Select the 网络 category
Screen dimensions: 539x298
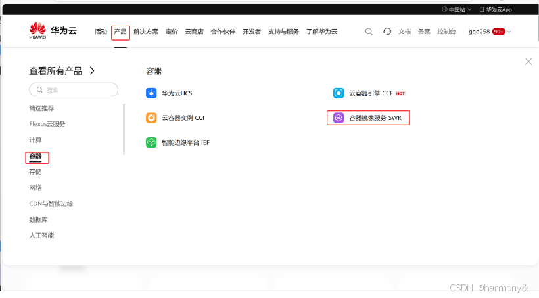[35, 188]
